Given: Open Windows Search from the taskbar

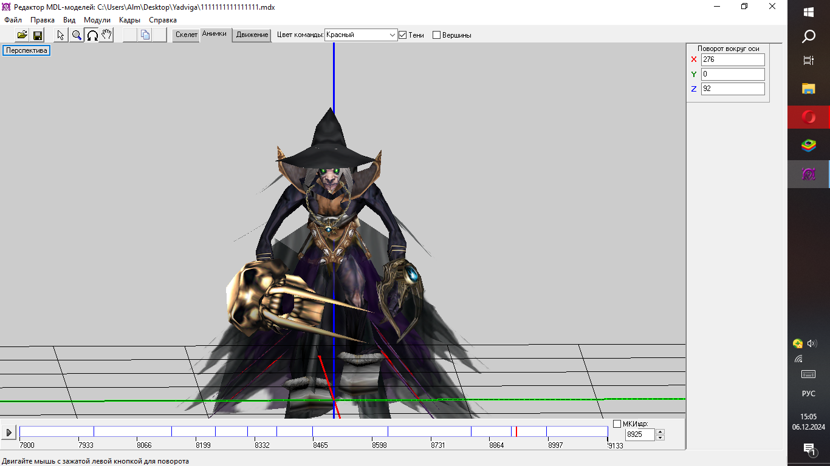Looking at the screenshot, I should 809,37.
